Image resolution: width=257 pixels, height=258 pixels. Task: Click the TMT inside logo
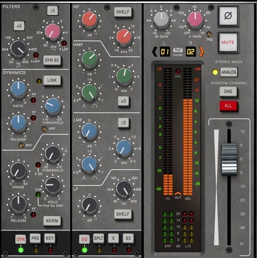tap(178, 52)
